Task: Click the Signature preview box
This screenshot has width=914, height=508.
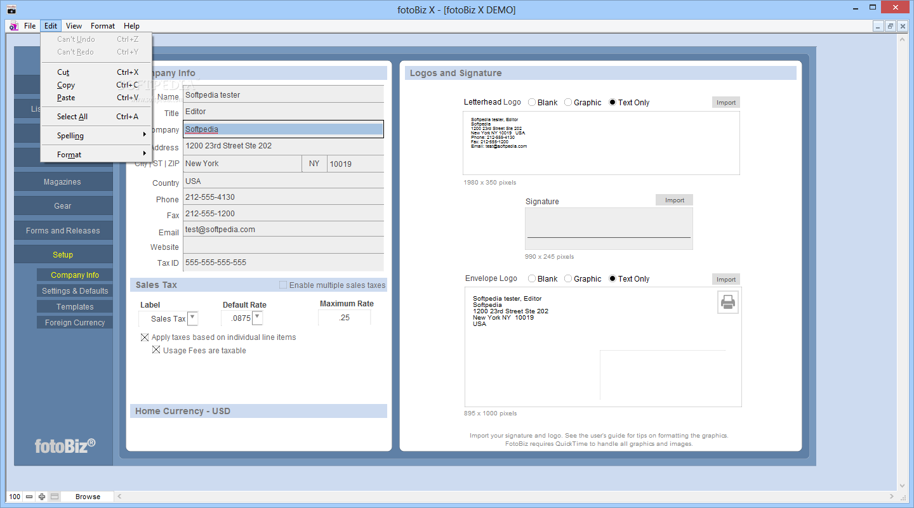Action: pos(609,228)
